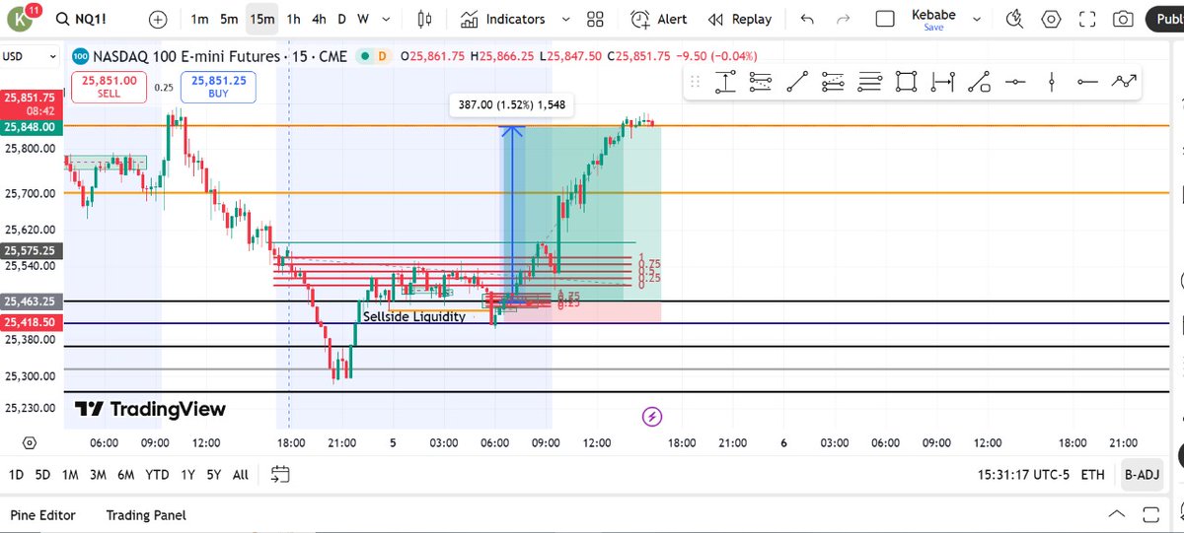Take a chart snapshot camera icon

(1123, 19)
